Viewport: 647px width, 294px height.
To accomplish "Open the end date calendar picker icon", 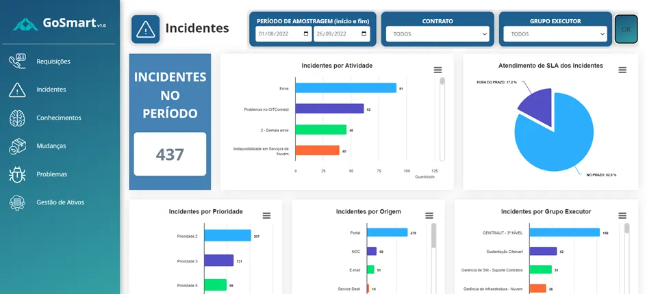I will pyautogui.click(x=364, y=34).
